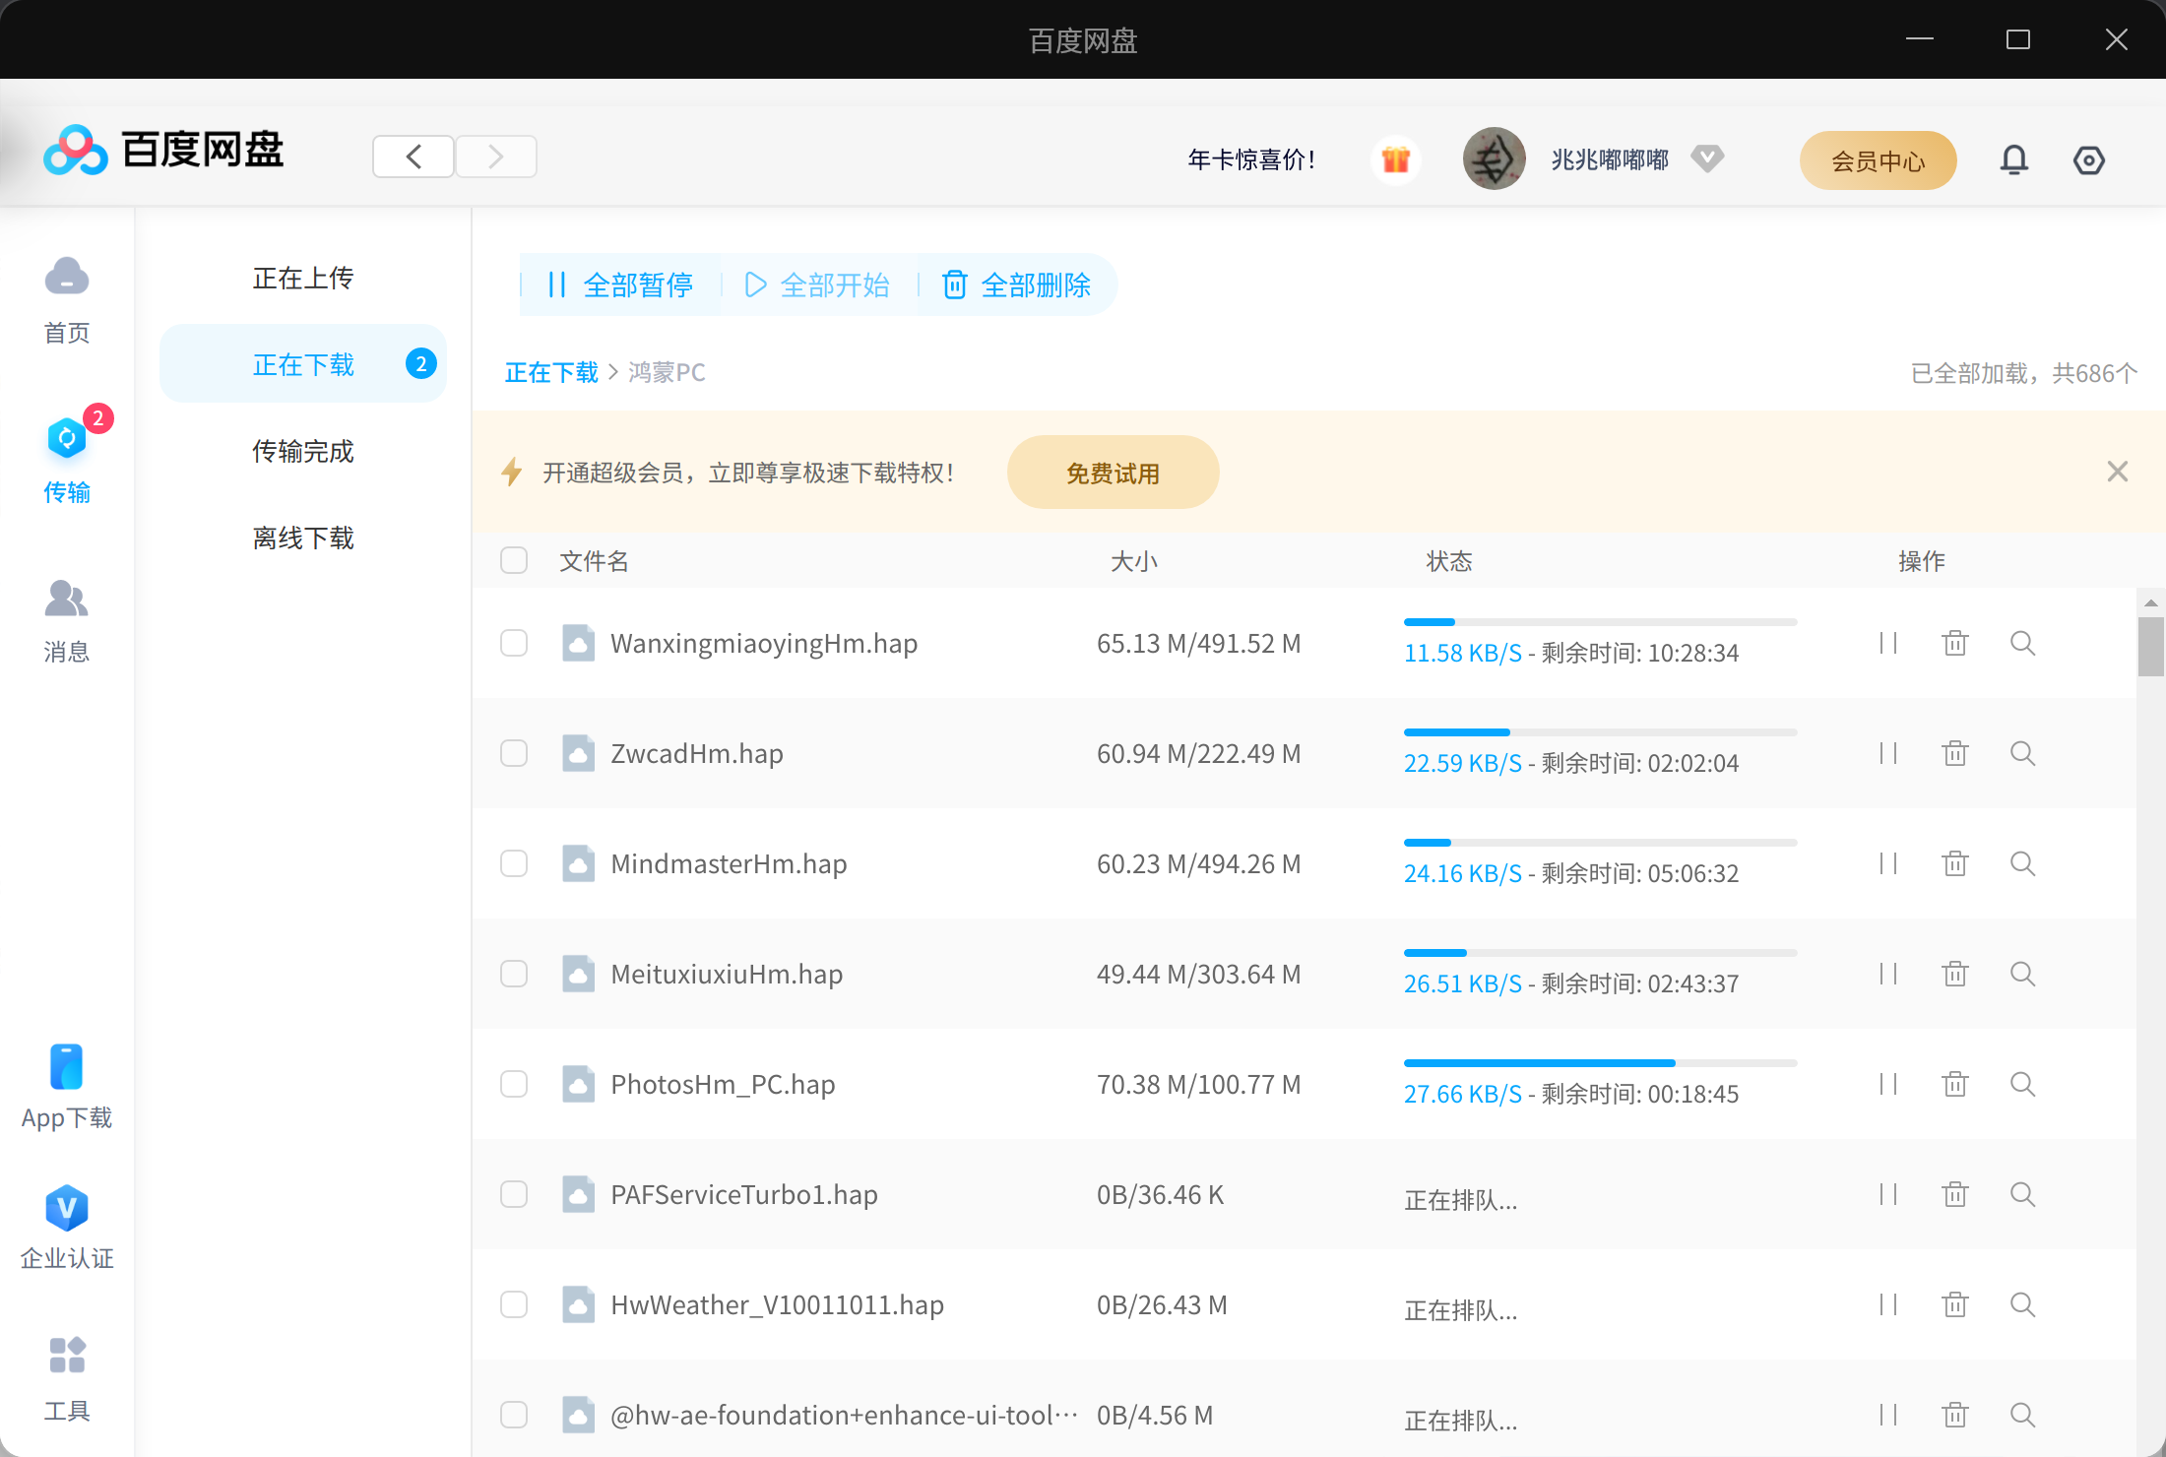Locate PhotosHm_PC.hap with magnifier icon
The height and width of the screenshot is (1457, 2166).
pyautogui.click(x=2022, y=1085)
